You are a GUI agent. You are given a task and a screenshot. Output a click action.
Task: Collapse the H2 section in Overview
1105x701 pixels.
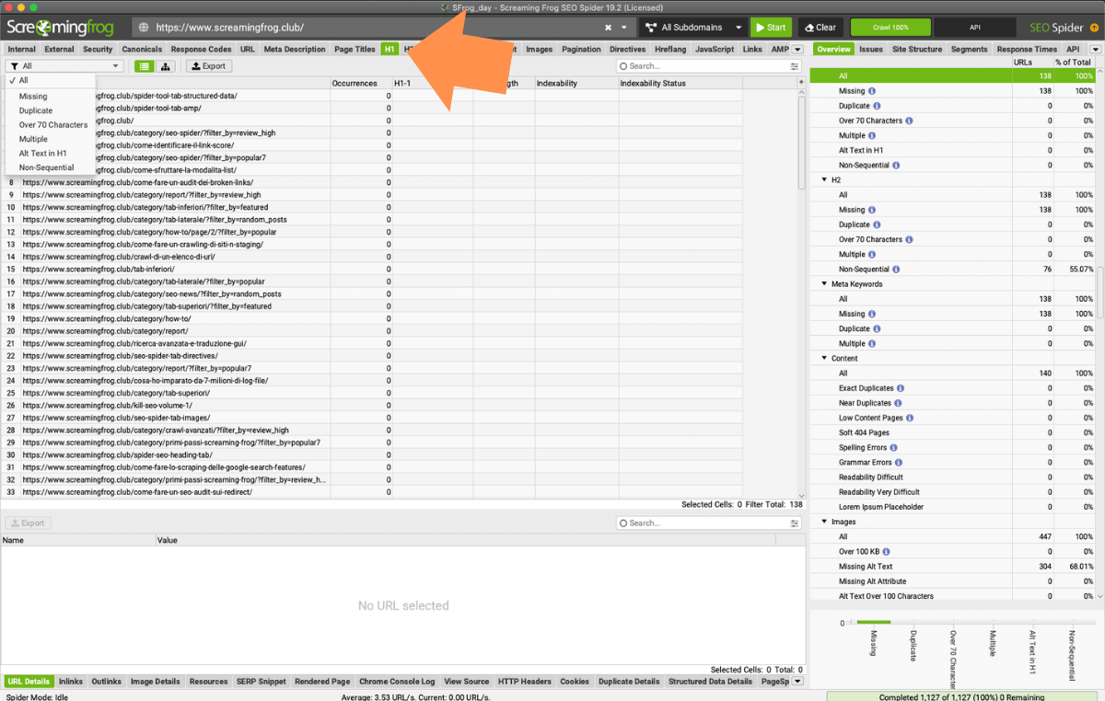824,180
